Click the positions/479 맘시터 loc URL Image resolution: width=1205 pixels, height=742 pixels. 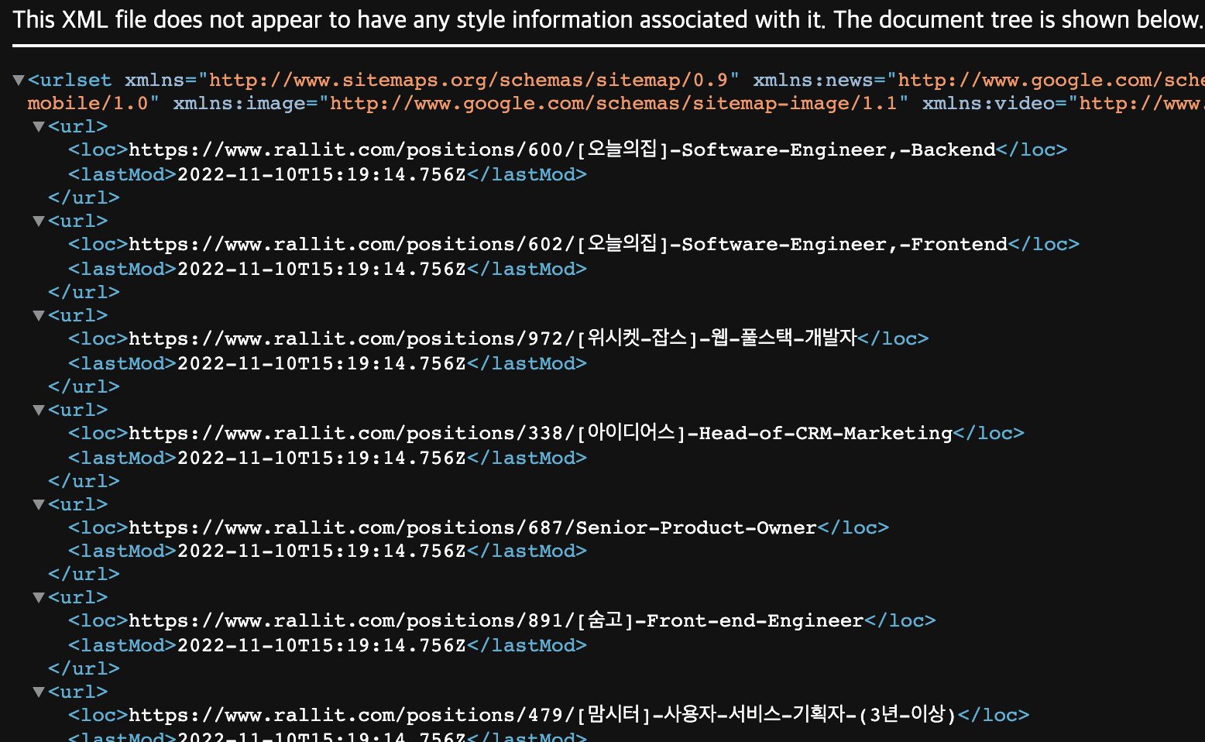543,715
